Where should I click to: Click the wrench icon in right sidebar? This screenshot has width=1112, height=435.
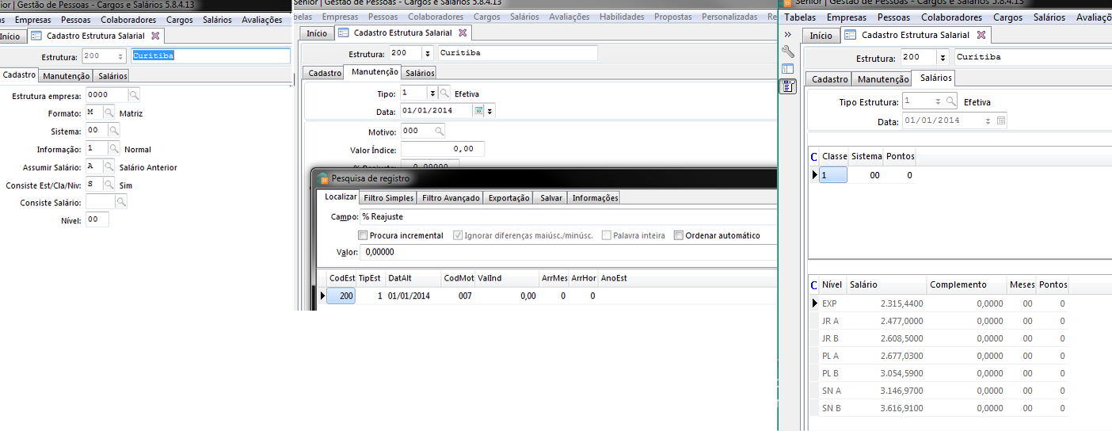788,52
